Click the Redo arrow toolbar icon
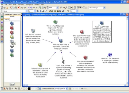The width and height of the screenshot is (129, 93). point(25,8)
